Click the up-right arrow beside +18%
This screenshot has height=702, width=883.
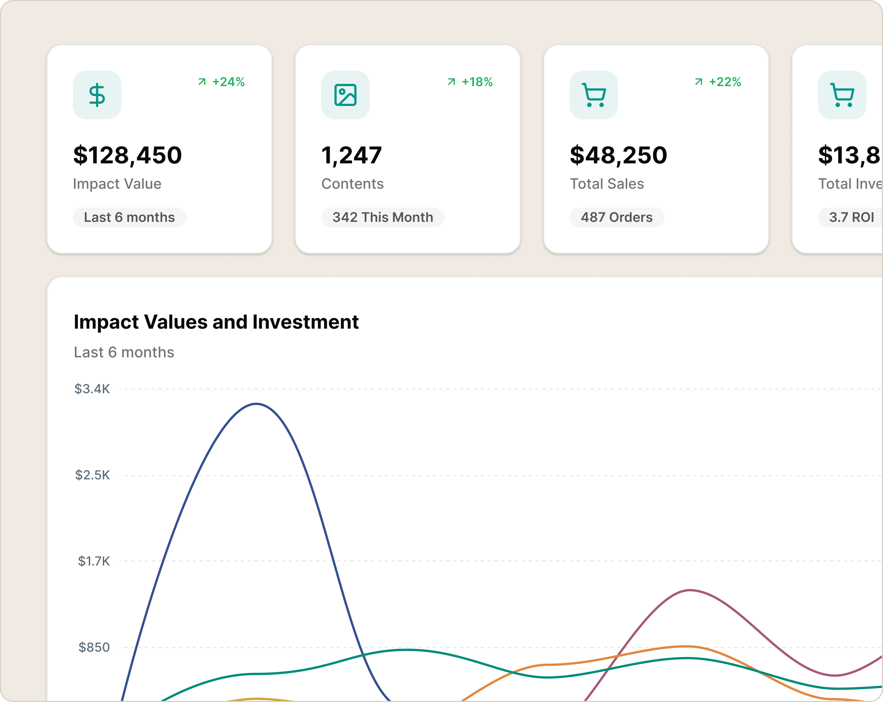tap(451, 82)
